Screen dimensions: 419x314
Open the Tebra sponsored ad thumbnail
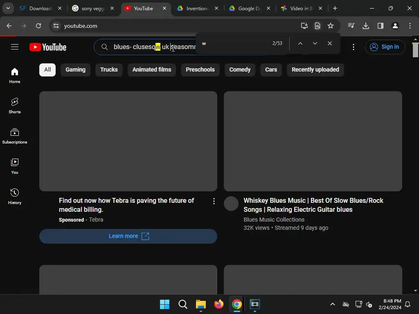[128, 141]
